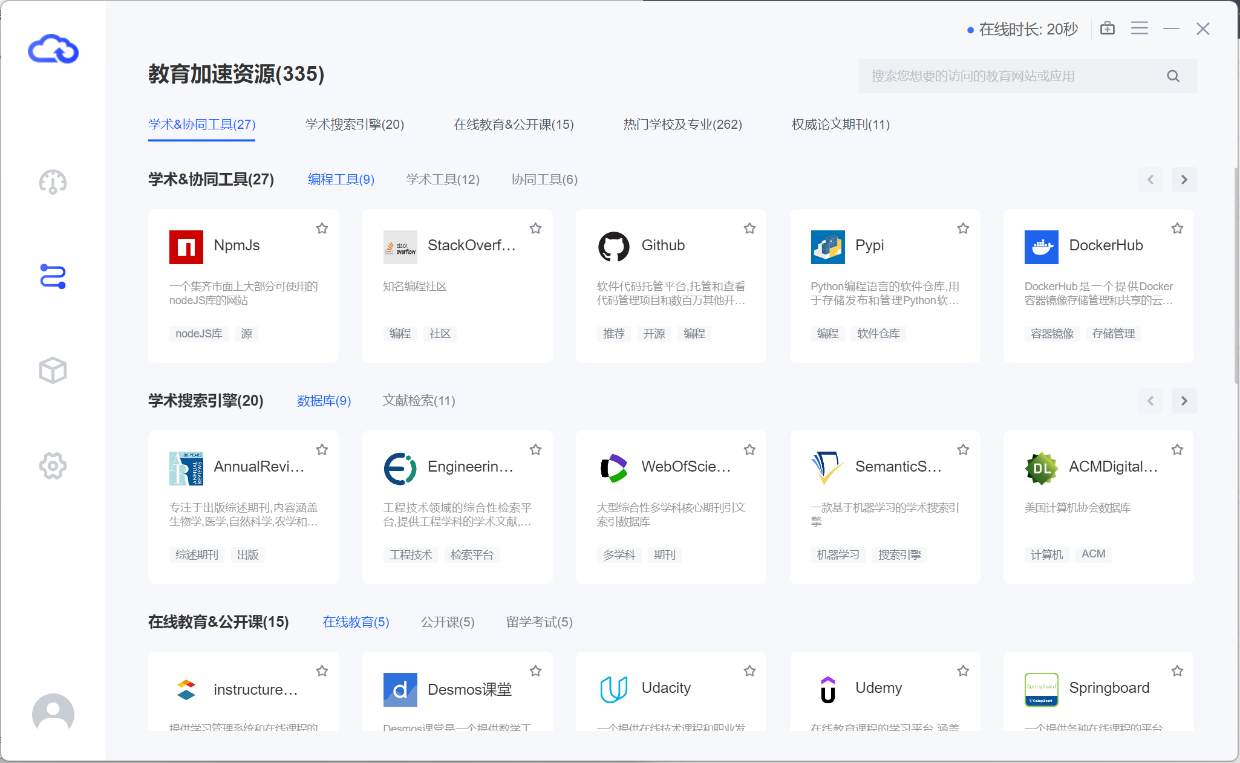This screenshot has width=1240, height=763.
Task: Show previous page of 学术&协同工具 cards
Action: point(1150,180)
